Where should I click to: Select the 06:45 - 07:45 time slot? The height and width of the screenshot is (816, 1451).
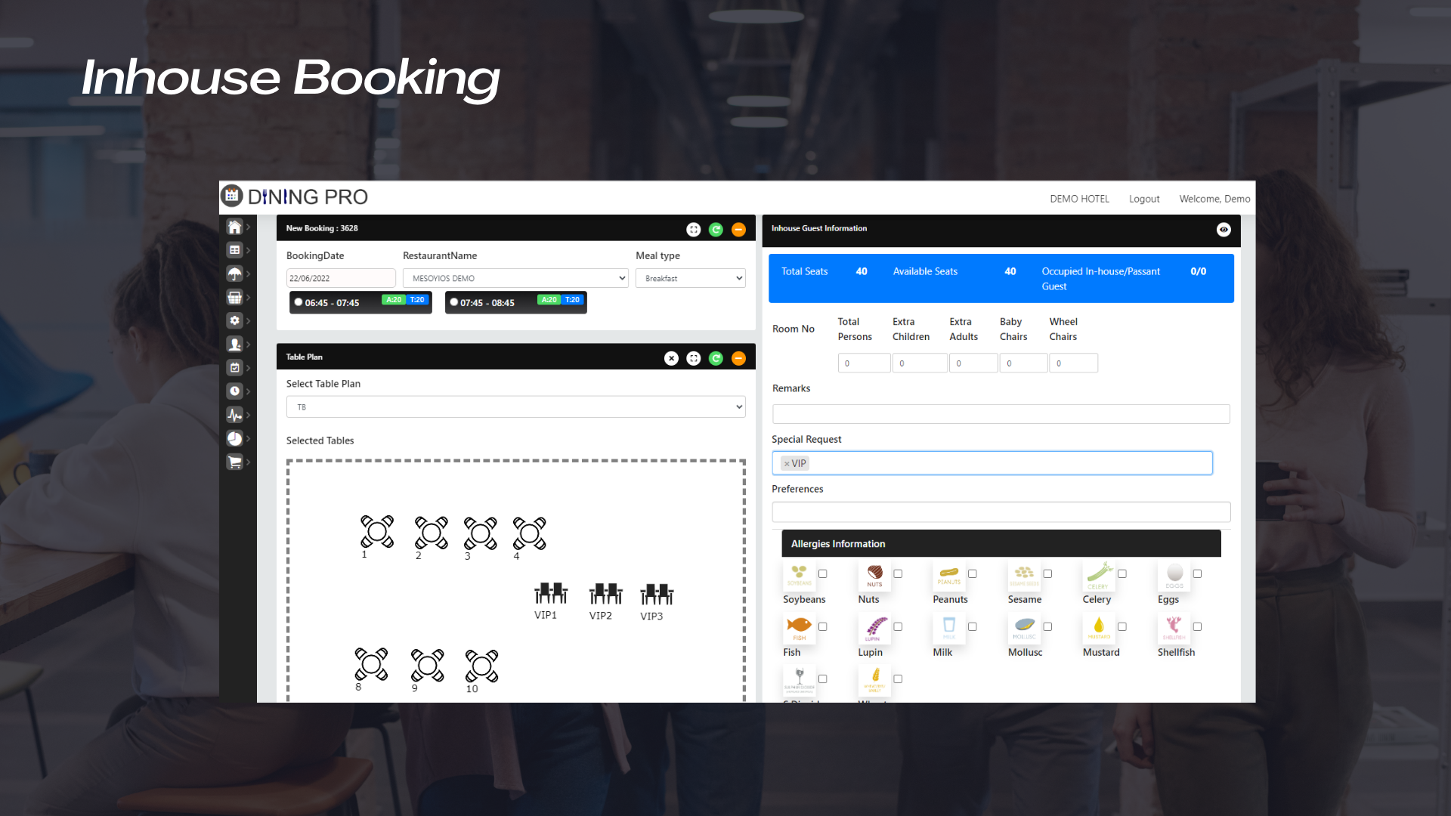pos(299,302)
